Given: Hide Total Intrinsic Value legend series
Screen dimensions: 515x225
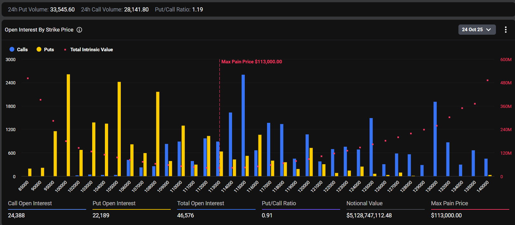Looking at the screenshot, I should pyautogui.click(x=89, y=50).
